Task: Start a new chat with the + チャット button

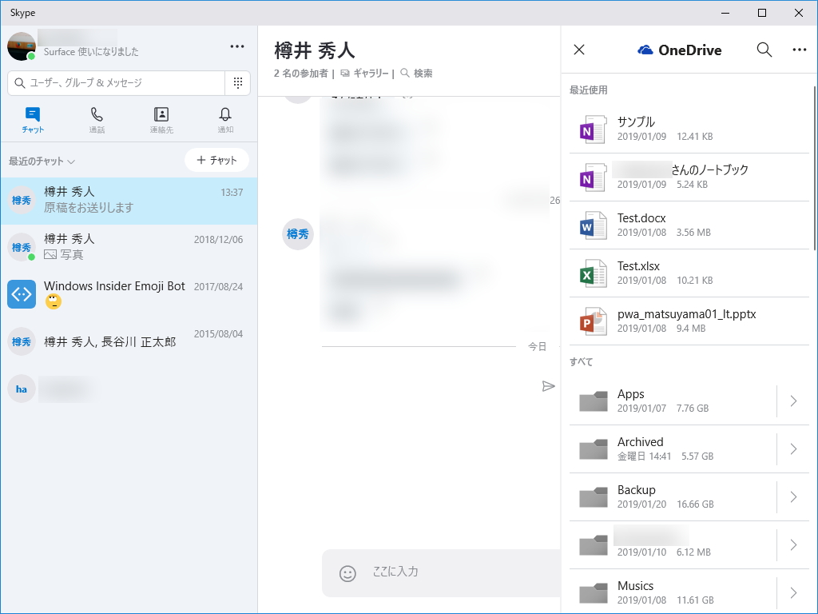Action: pyautogui.click(x=216, y=160)
